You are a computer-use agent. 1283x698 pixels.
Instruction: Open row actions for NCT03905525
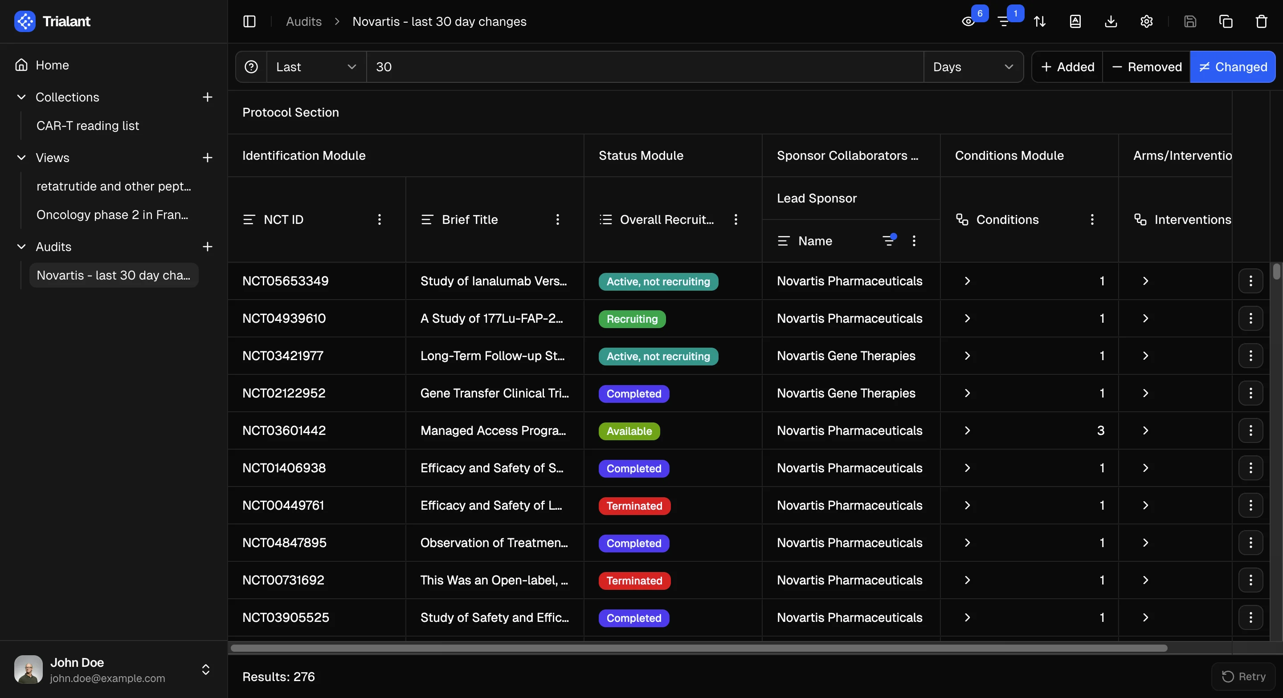coord(1250,617)
